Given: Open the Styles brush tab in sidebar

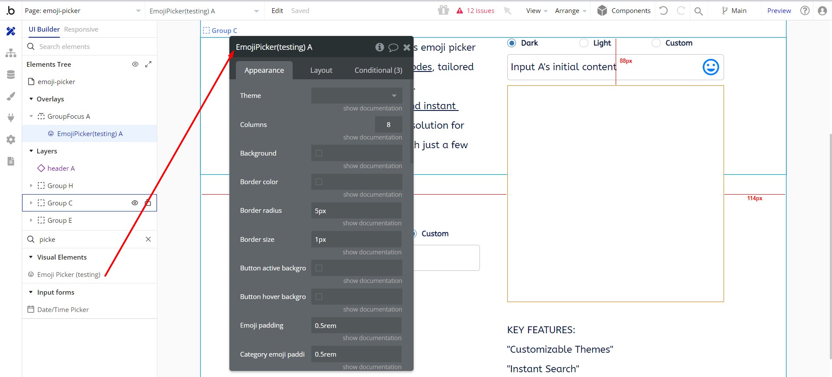Looking at the screenshot, I should (x=11, y=96).
